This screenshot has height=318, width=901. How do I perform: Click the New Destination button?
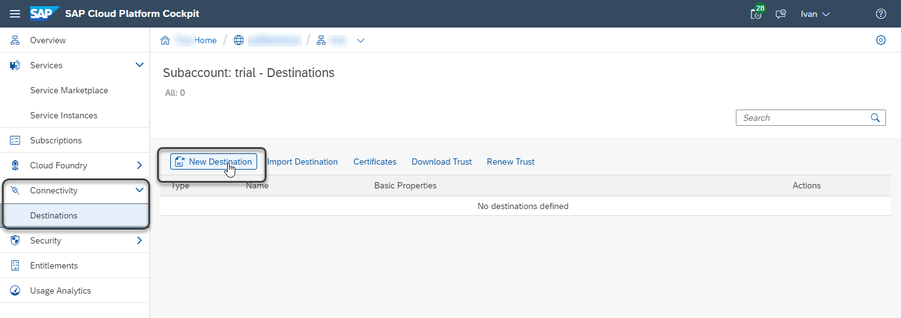(x=213, y=162)
